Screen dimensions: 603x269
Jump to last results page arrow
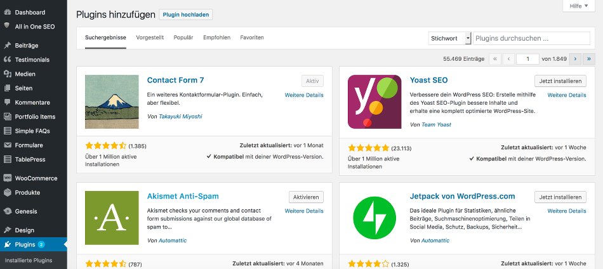pyautogui.click(x=589, y=59)
